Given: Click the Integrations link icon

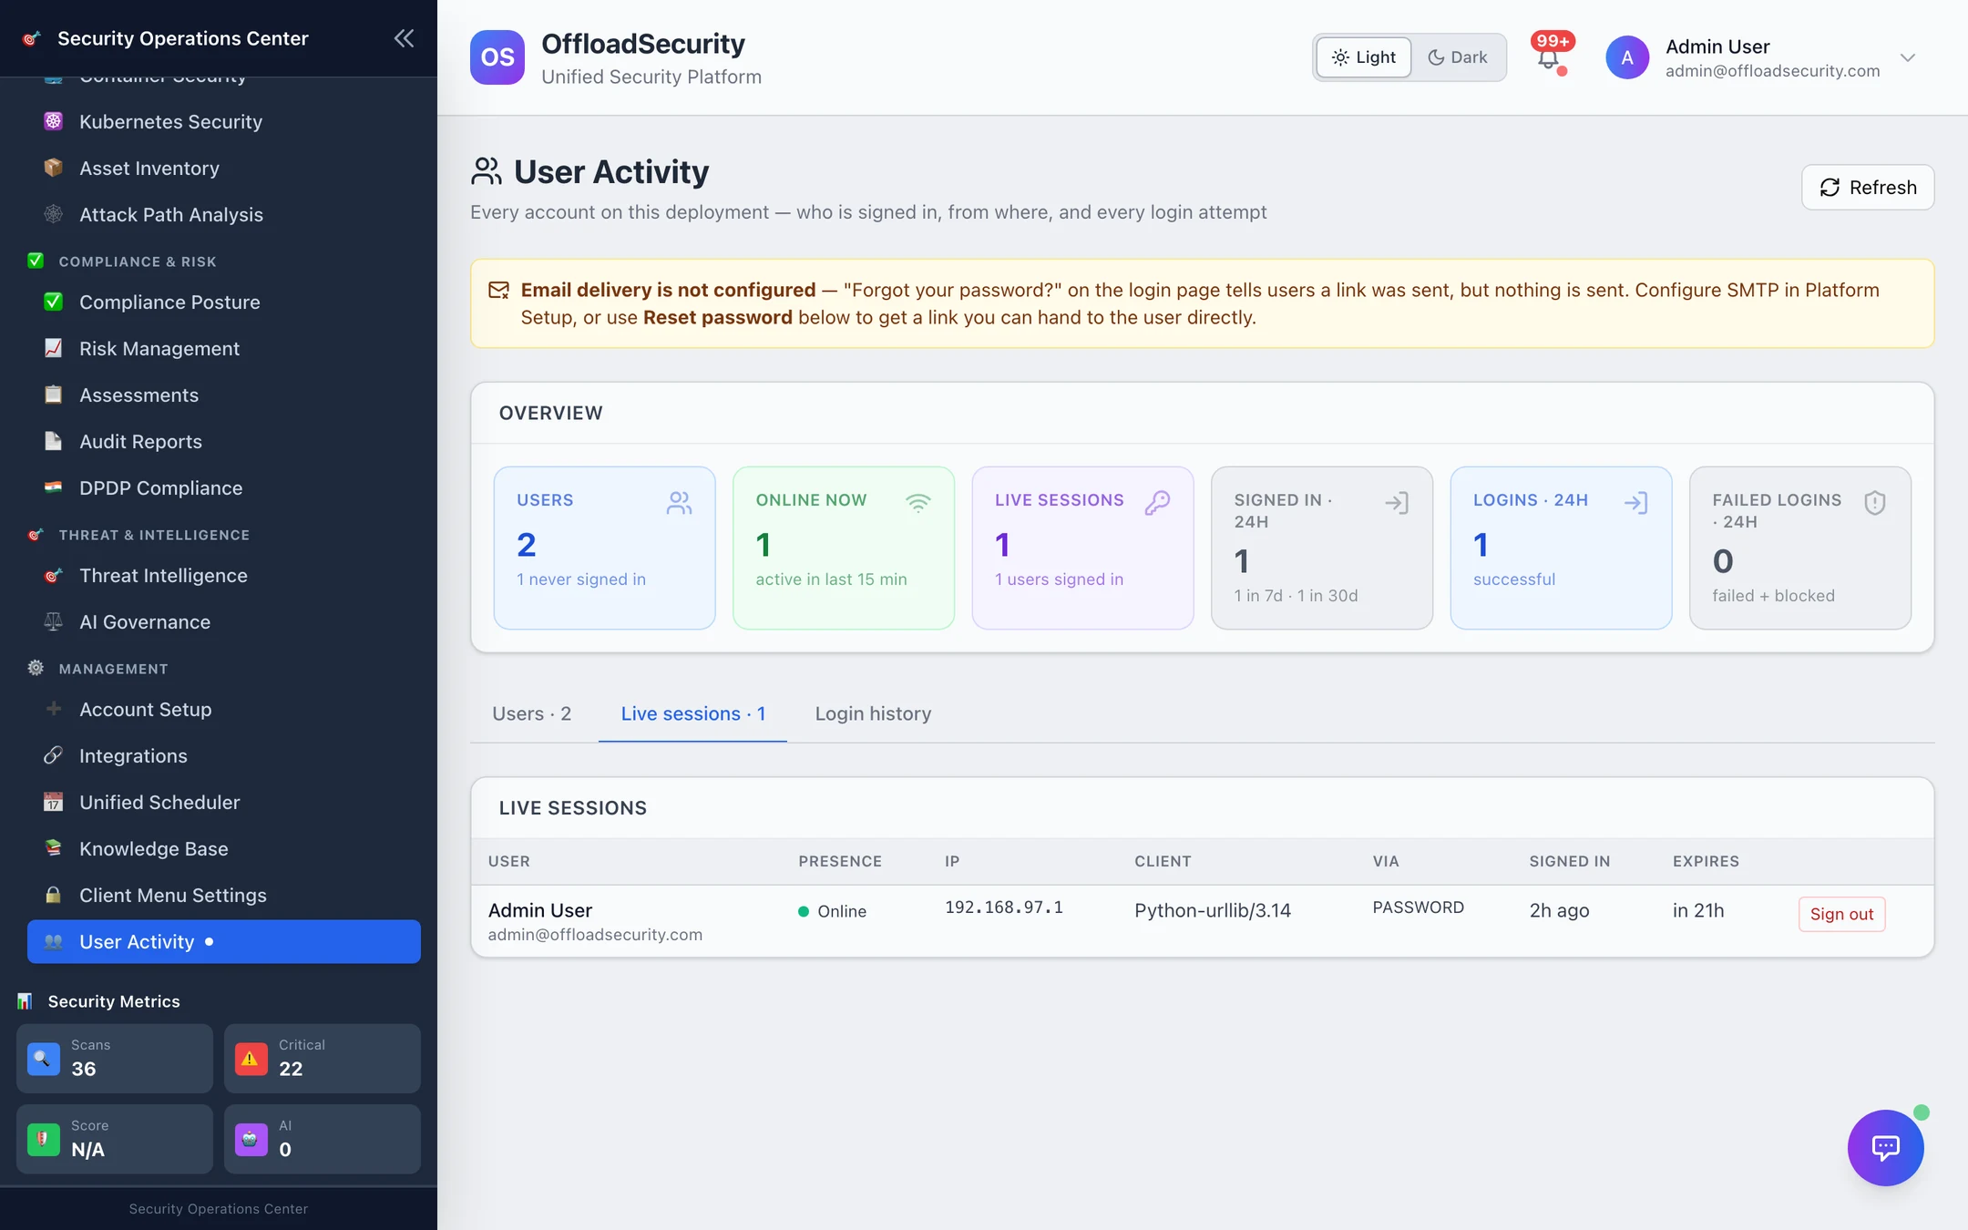Looking at the screenshot, I should [x=54, y=755].
